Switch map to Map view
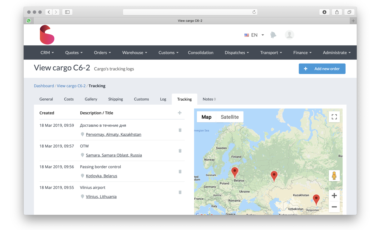The image size is (380, 230). tap(206, 117)
